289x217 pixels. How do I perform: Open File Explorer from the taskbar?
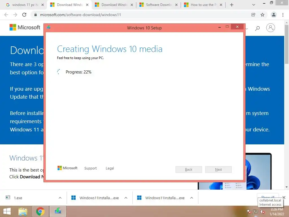tap(23, 211)
